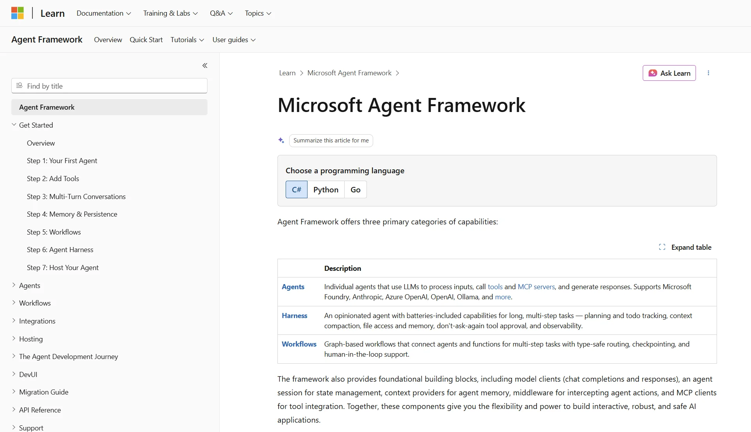The image size is (751, 432).
Task: Click the Choose a programming language heading
Action: 345,171
